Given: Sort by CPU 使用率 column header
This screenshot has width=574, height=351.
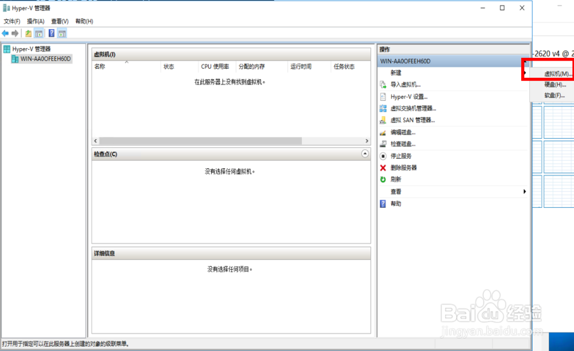Looking at the screenshot, I should (217, 66).
